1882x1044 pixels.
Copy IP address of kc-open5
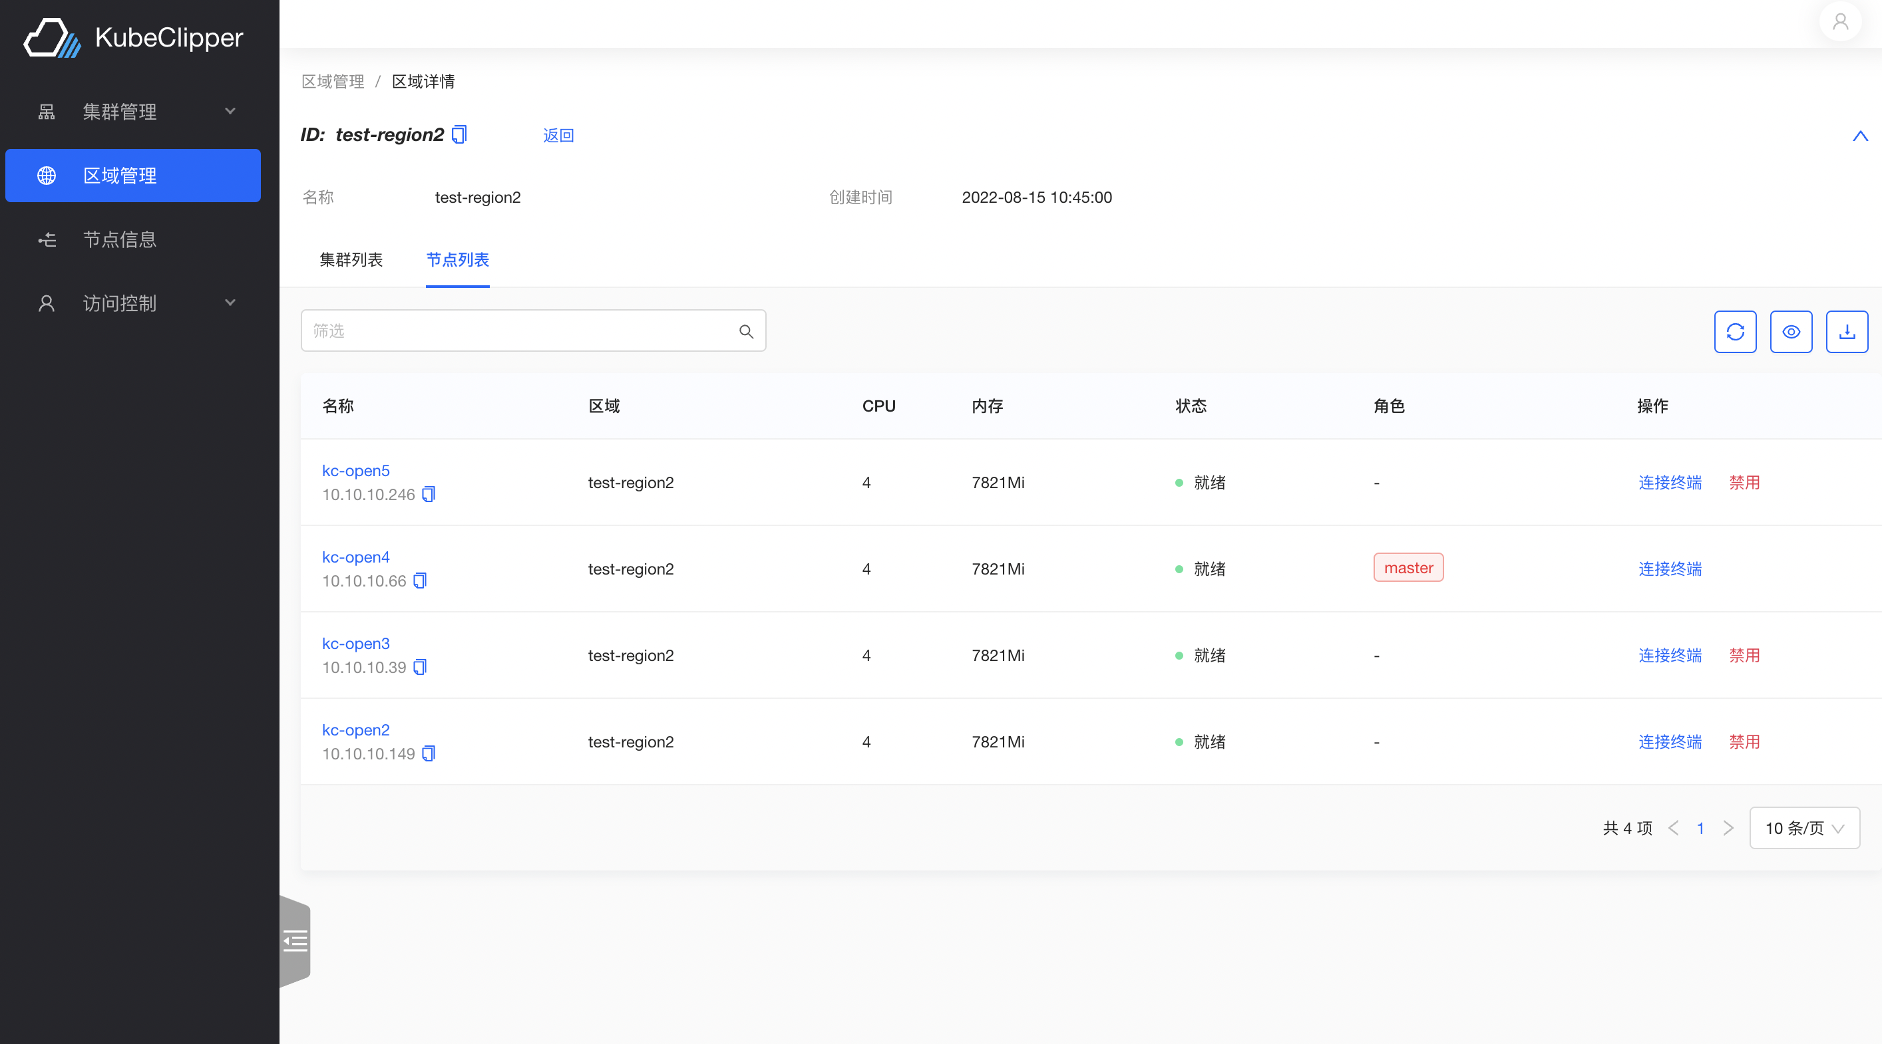[428, 494]
